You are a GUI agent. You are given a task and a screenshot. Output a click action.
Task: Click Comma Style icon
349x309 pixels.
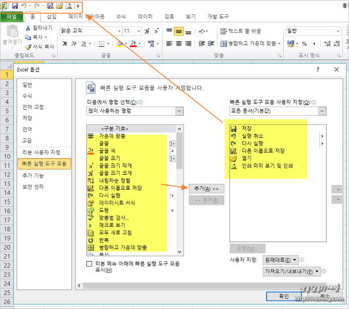coord(314,44)
